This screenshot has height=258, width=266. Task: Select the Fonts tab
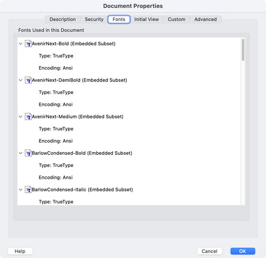point(119,19)
